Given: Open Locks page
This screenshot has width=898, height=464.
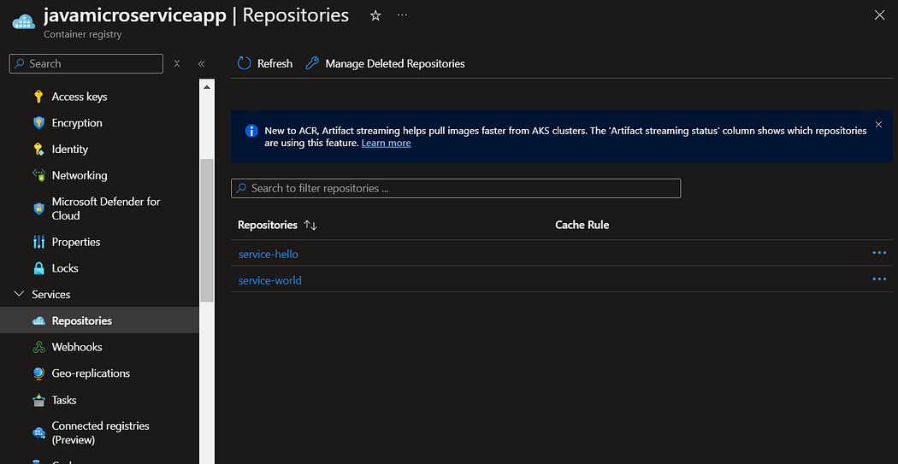Looking at the screenshot, I should click(x=65, y=268).
